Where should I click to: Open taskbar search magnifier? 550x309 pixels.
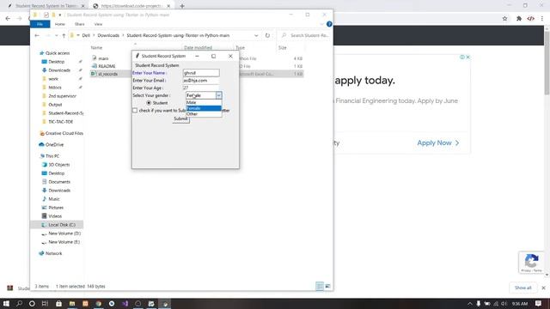(x=19, y=303)
